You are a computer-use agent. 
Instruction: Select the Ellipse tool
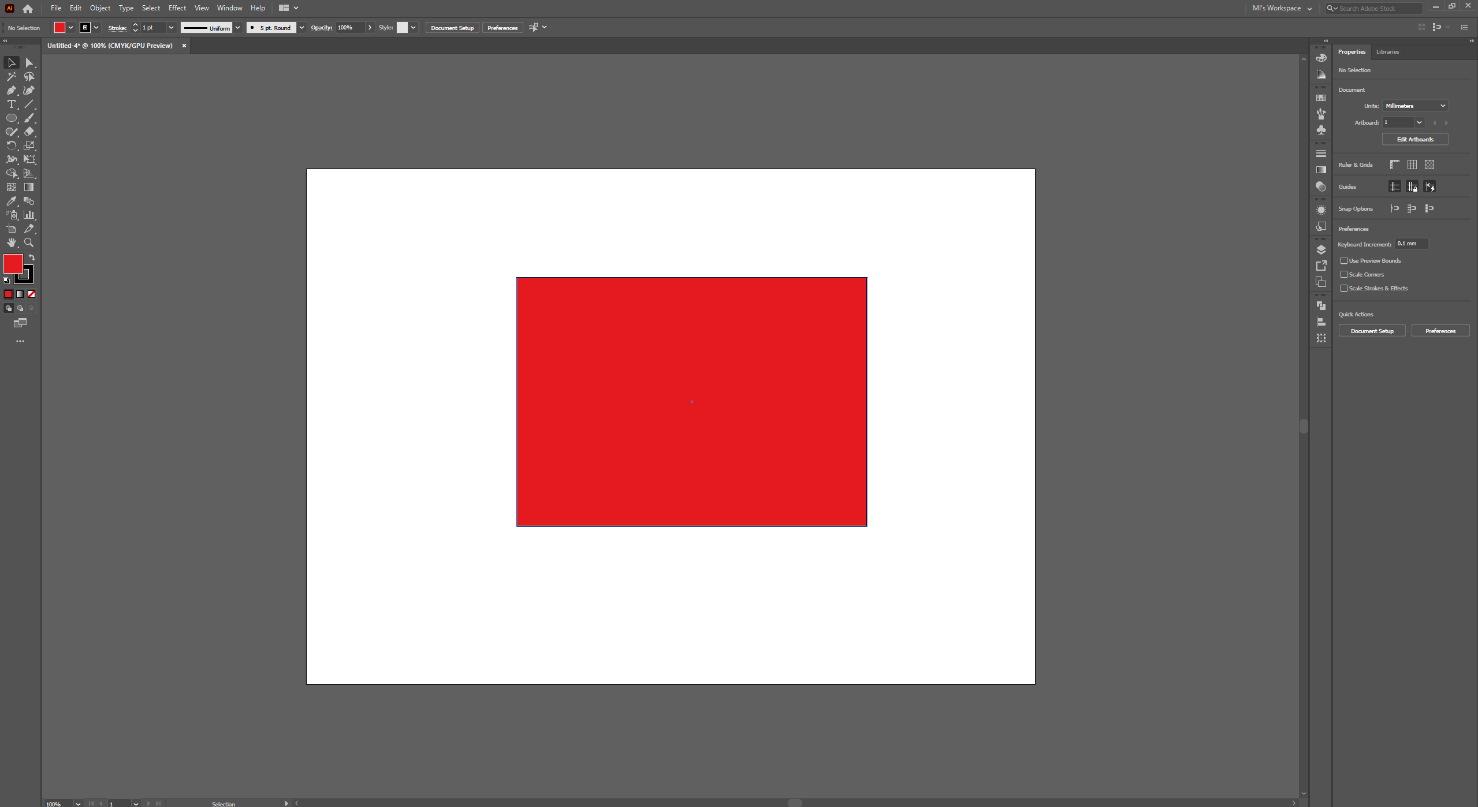tap(11, 118)
